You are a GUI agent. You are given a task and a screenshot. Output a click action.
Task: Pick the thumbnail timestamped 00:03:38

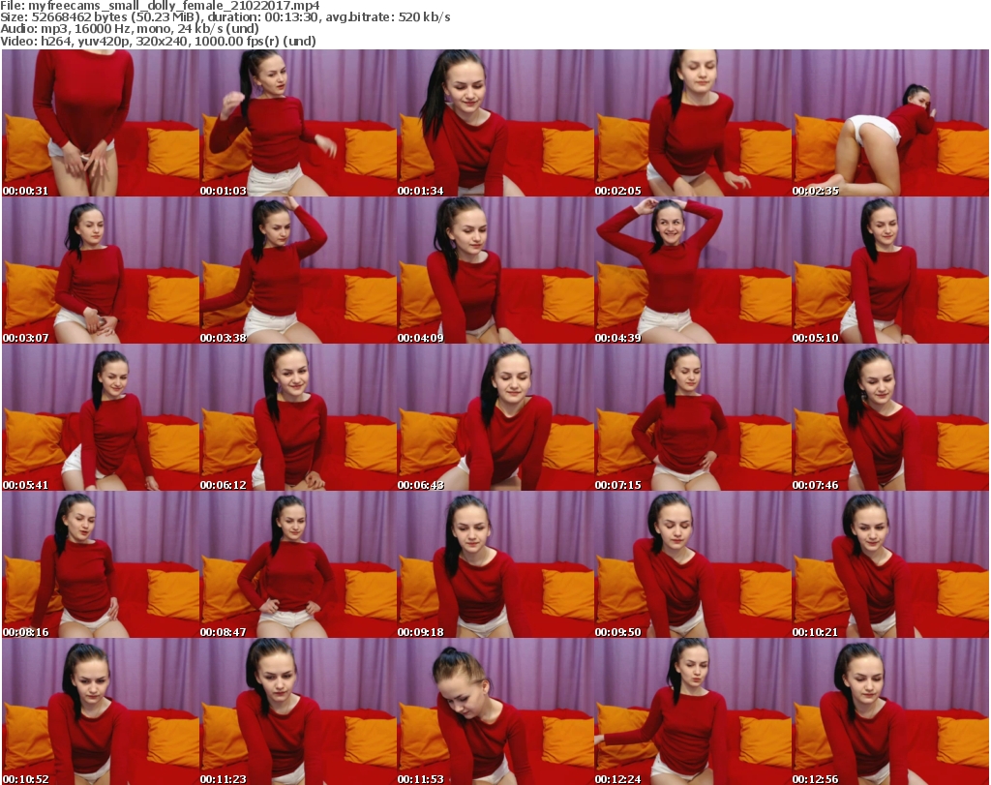298,270
